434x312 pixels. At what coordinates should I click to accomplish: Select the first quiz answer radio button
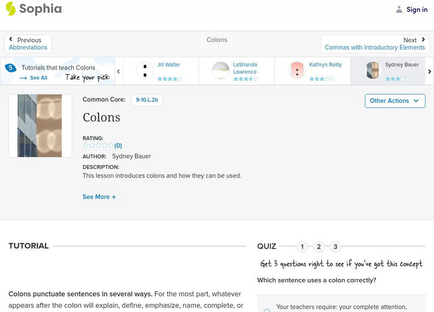click(267, 310)
